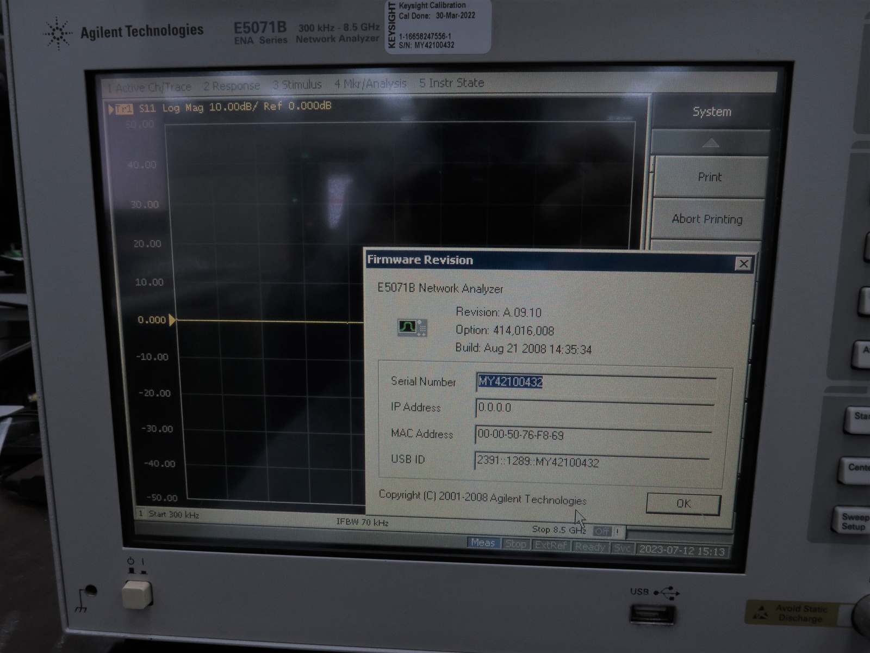Click the Sweep Setup hardware key
This screenshot has width=870, height=653.
(x=853, y=521)
